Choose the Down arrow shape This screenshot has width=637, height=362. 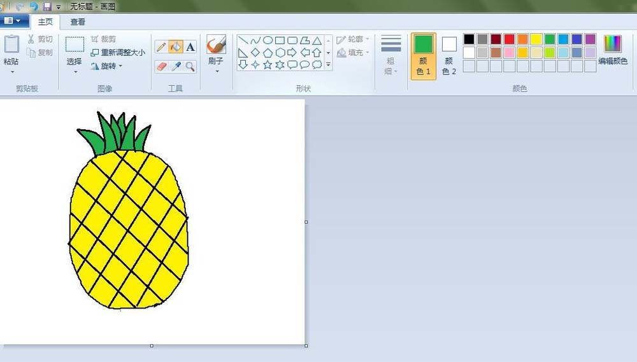point(243,64)
